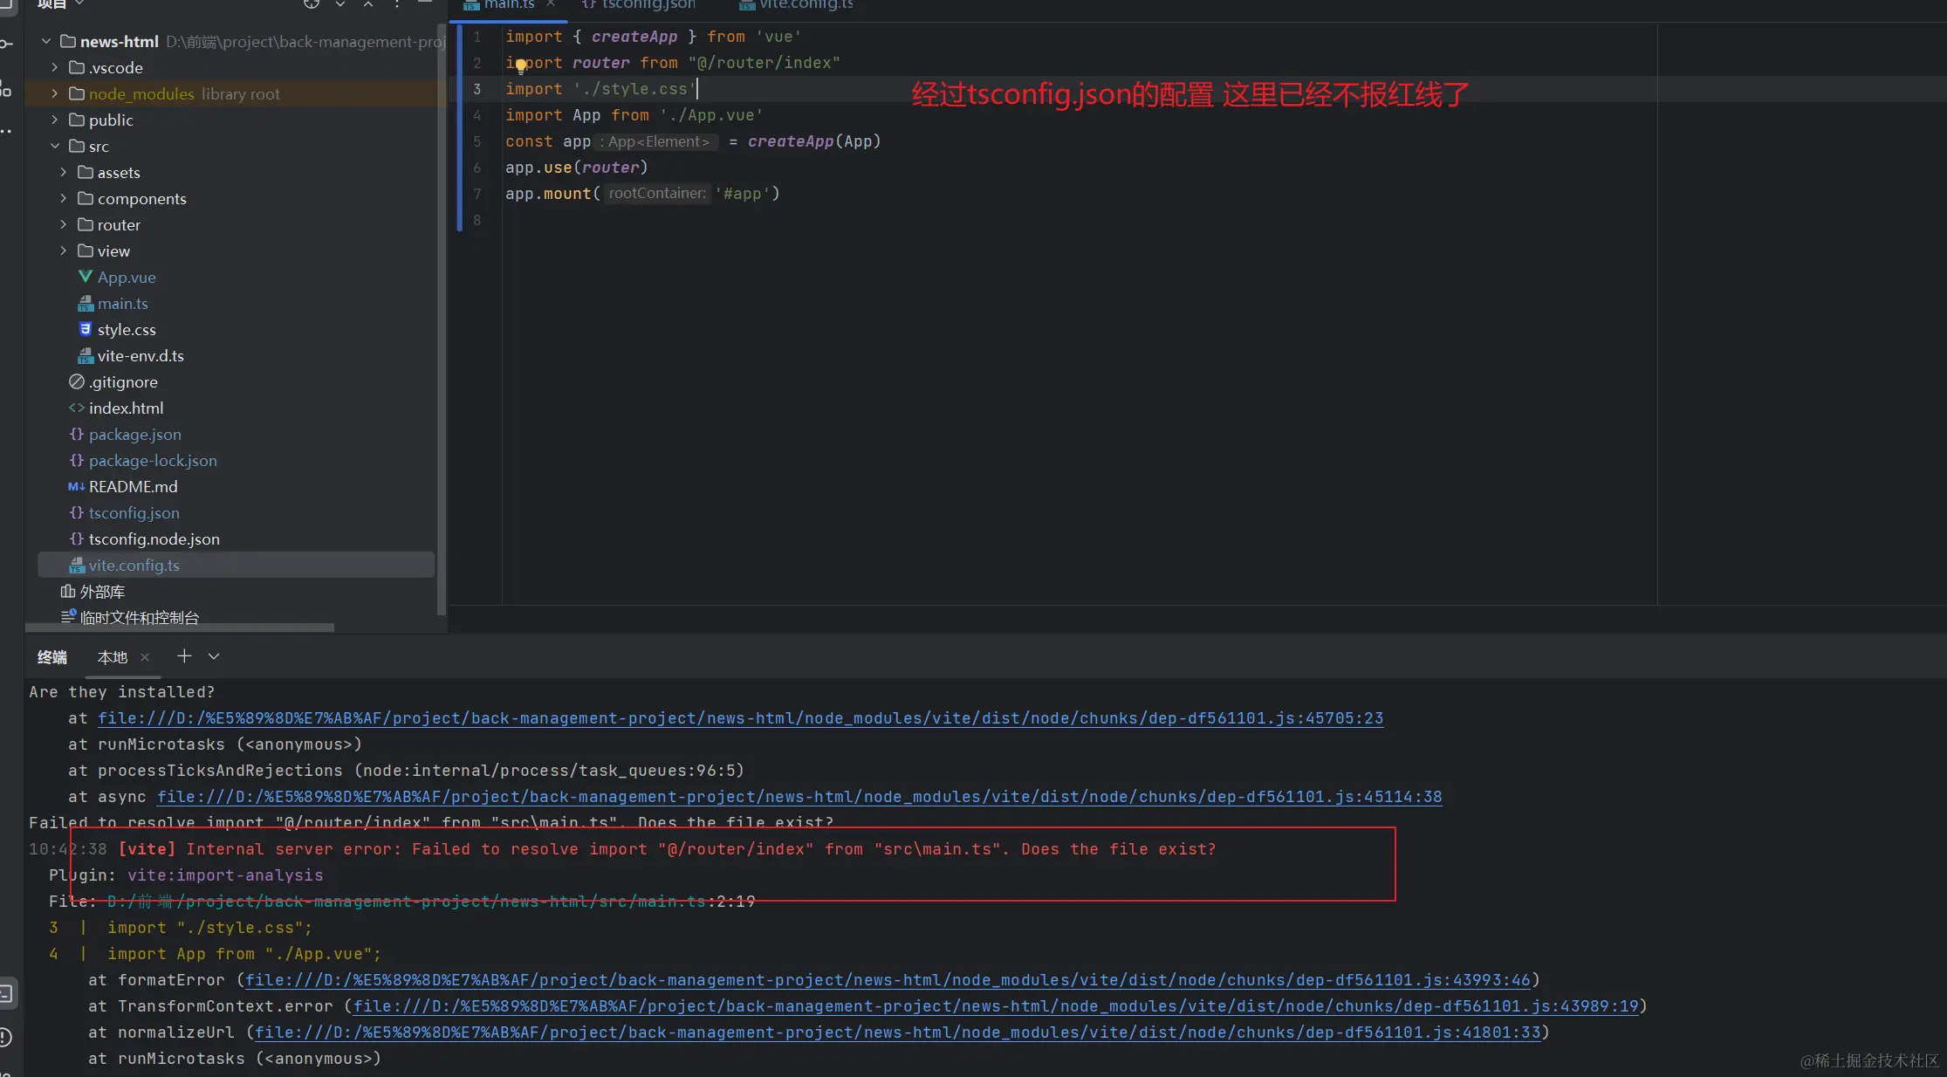Expand the router folder

click(63, 225)
